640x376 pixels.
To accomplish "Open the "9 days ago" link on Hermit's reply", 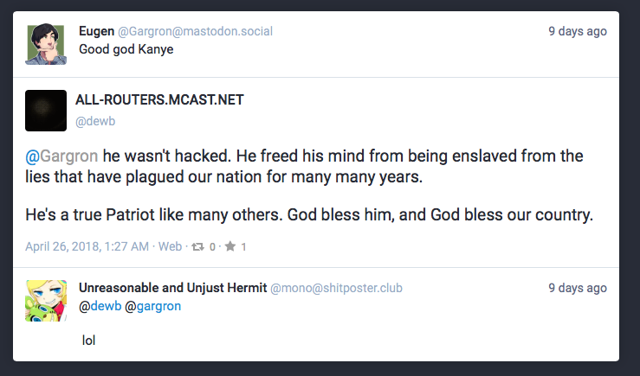I will [577, 287].
